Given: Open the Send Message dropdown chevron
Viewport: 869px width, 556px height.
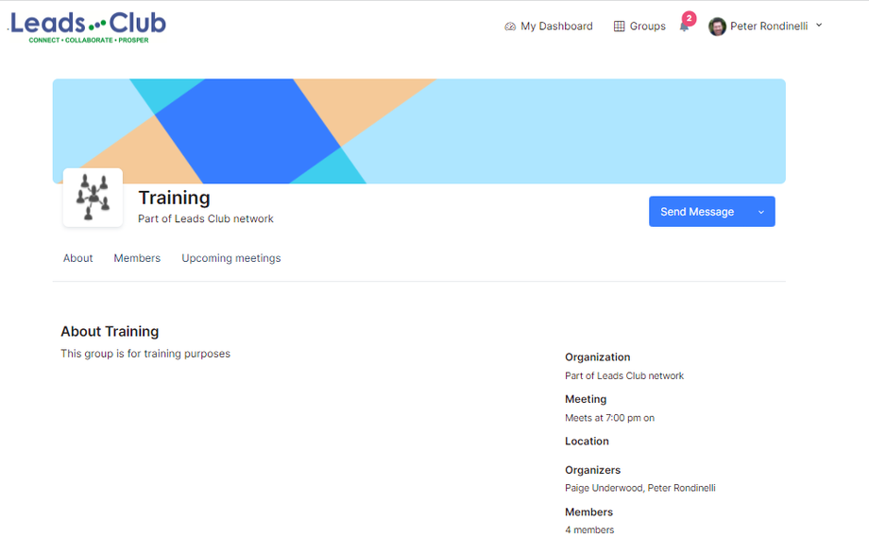Looking at the screenshot, I should (761, 212).
